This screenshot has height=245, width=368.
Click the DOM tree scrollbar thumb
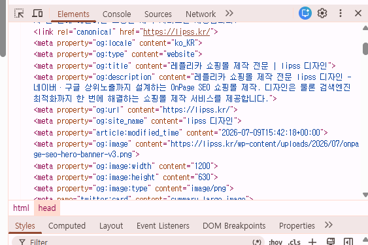point(365,48)
